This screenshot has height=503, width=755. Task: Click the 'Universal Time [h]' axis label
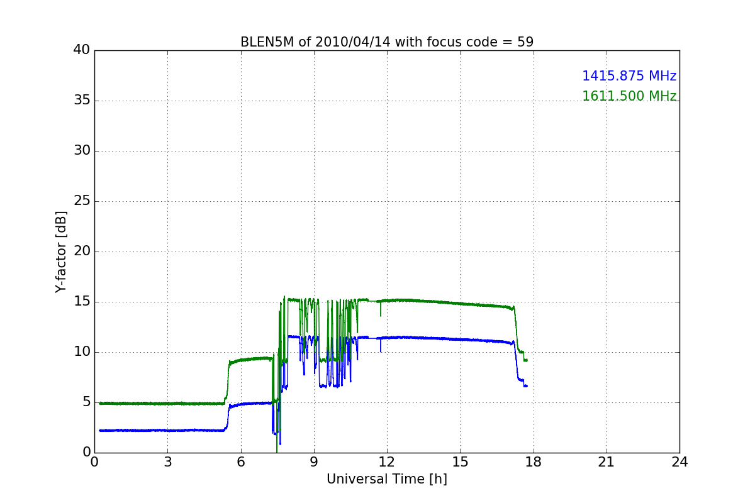click(x=387, y=479)
